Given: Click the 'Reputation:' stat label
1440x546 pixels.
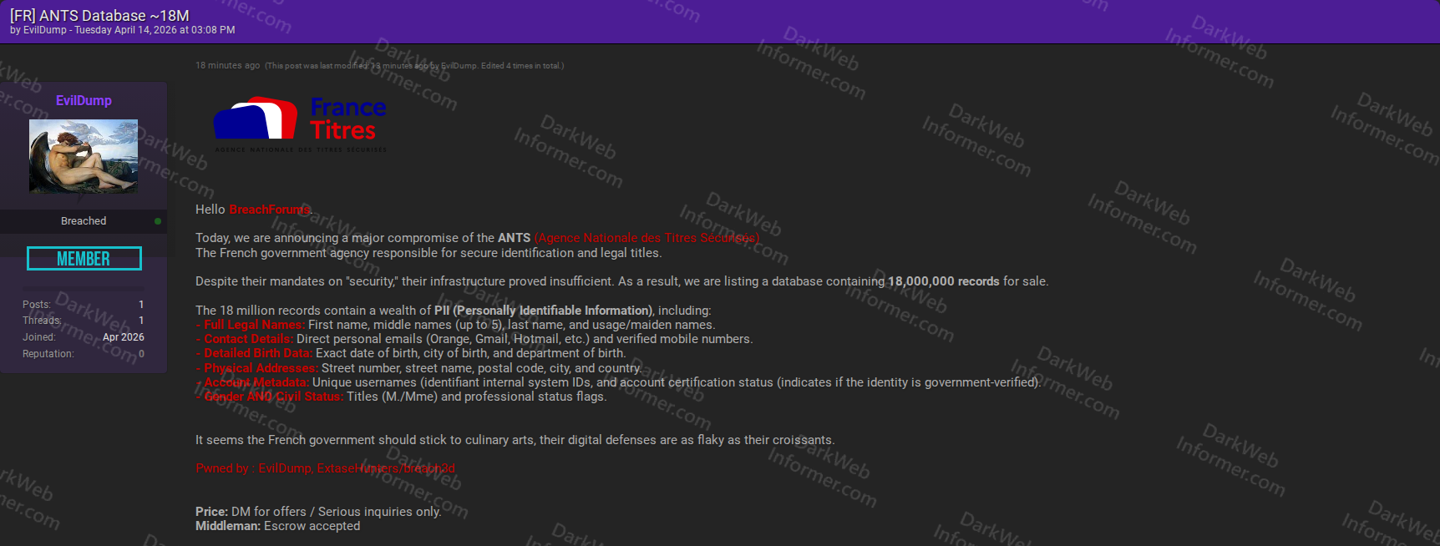Looking at the screenshot, I should pyautogui.click(x=48, y=354).
